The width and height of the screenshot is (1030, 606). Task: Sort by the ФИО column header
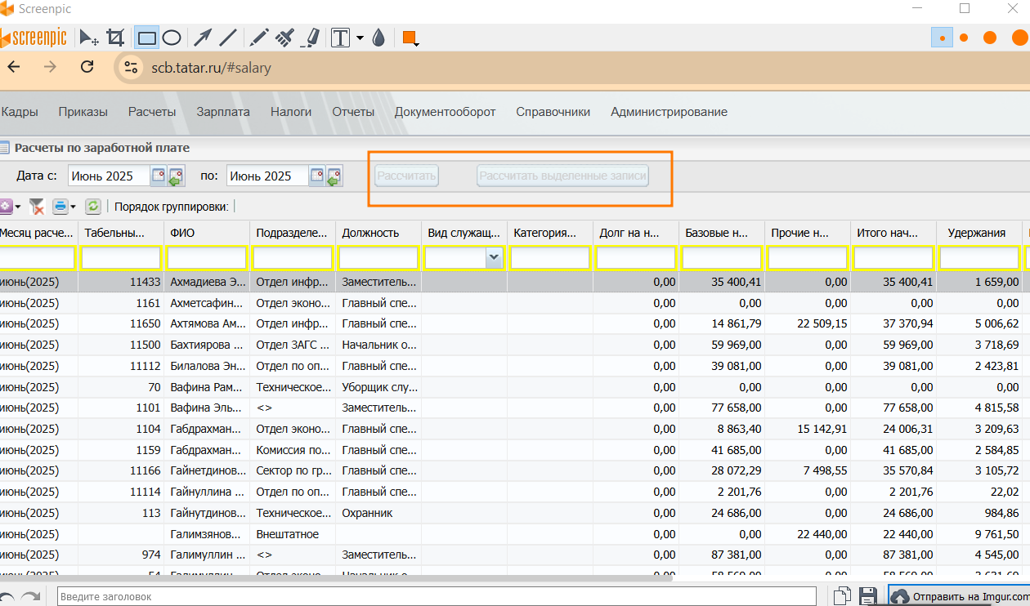coord(207,233)
